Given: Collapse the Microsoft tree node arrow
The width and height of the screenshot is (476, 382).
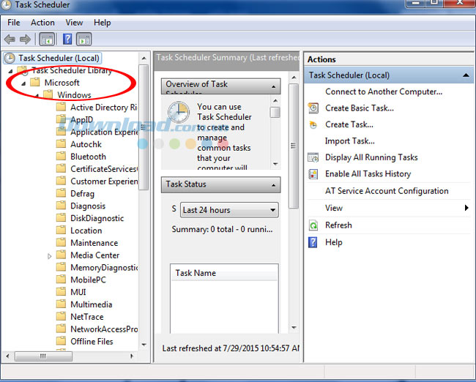Looking at the screenshot, I should (23, 83).
